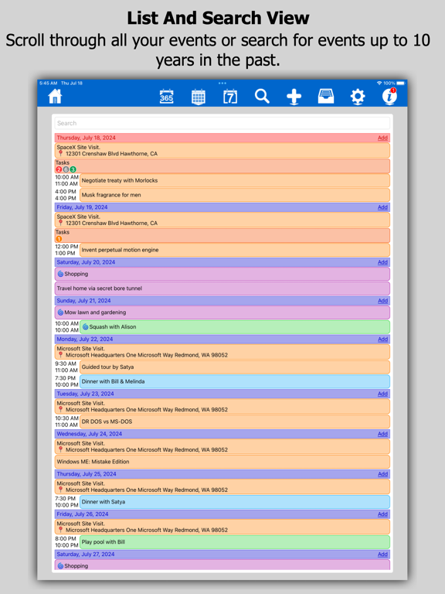Open 'DR DOS vs MS-DOS' event

point(235,422)
